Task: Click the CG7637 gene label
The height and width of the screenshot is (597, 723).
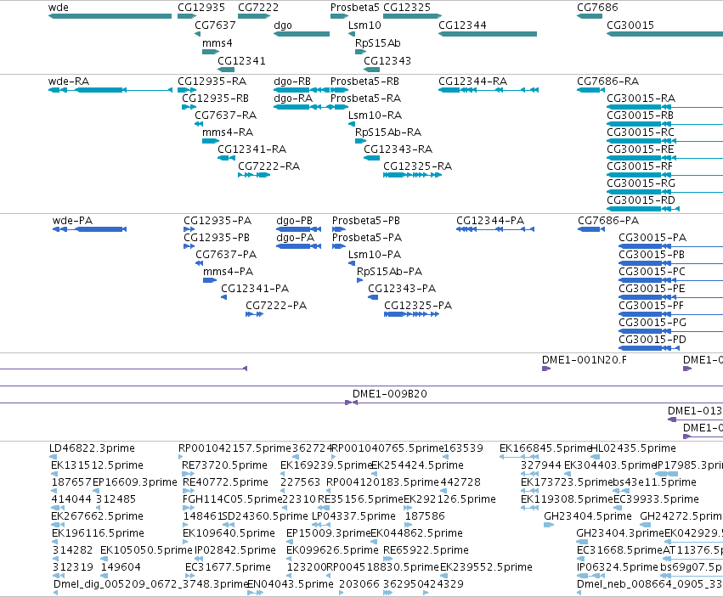Action: click(x=215, y=25)
